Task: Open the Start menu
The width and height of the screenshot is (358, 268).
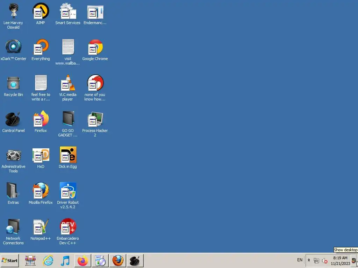Action: (x=9, y=260)
